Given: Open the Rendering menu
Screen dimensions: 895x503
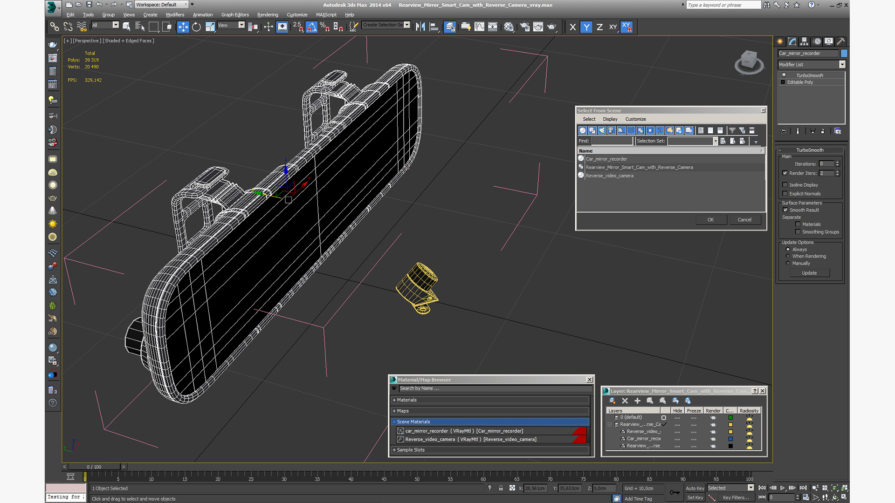Looking at the screenshot, I should click(268, 14).
